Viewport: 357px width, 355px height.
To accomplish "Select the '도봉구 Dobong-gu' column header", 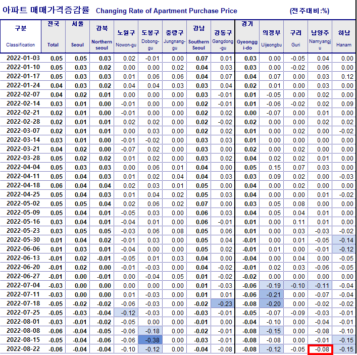I will (x=150, y=36).
